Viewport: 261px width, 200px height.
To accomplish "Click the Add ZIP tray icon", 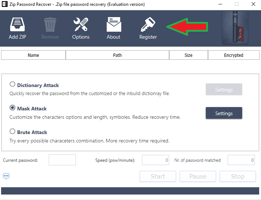I will pyautogui.click(x=17, y=24).
